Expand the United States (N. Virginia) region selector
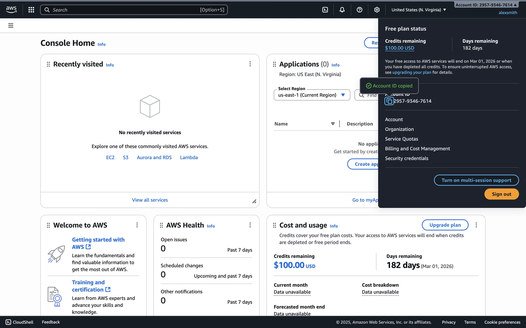Viewport: 526px width, 328px height. pos(419,10)
